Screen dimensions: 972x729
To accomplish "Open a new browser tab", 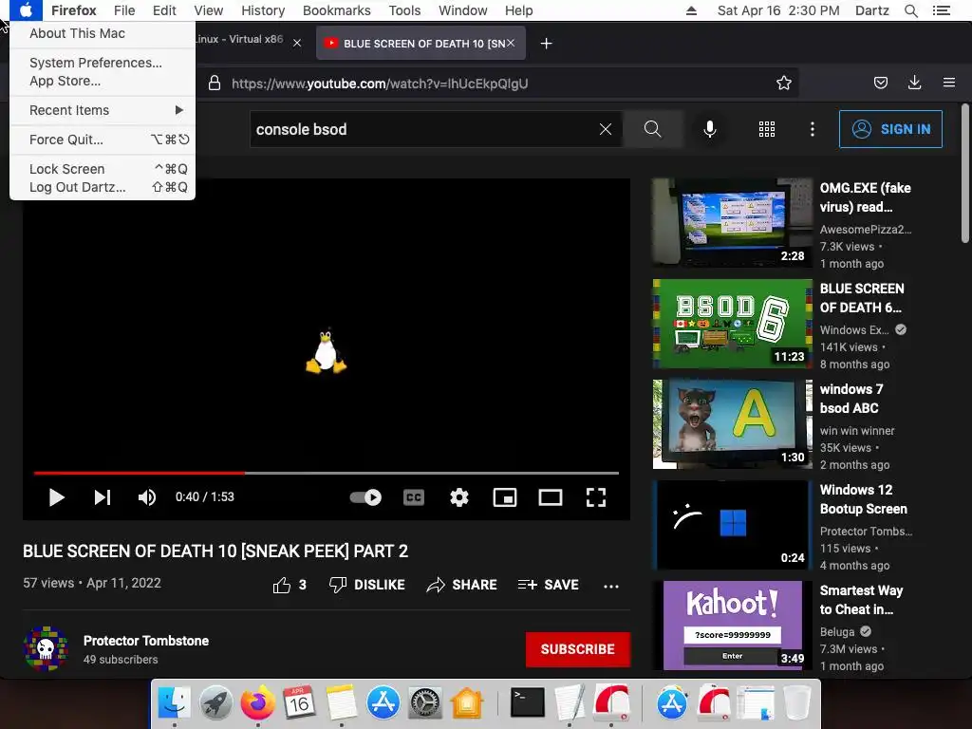I will click(546, 44).
